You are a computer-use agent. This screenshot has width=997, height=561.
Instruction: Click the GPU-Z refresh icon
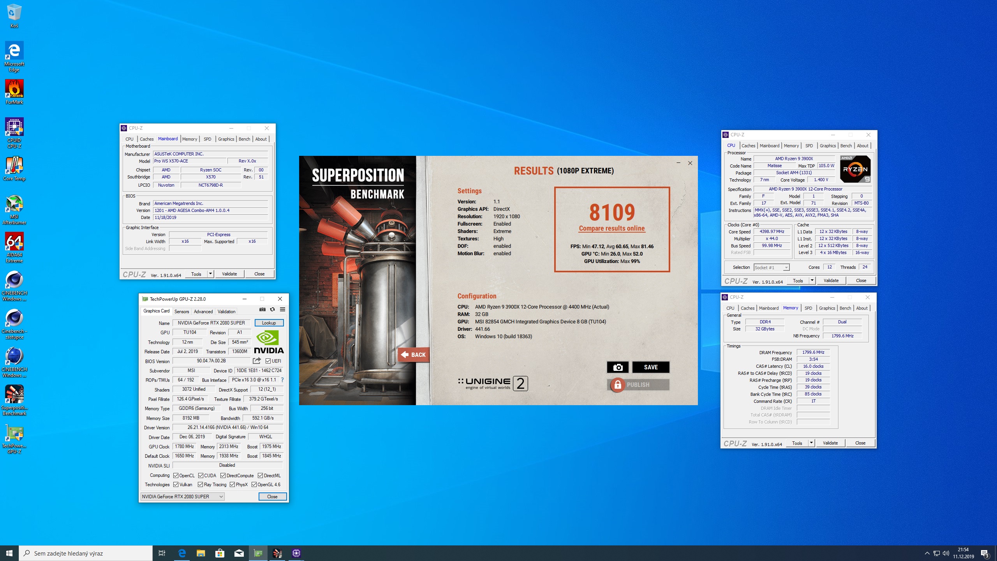click(x=272, y=309)
